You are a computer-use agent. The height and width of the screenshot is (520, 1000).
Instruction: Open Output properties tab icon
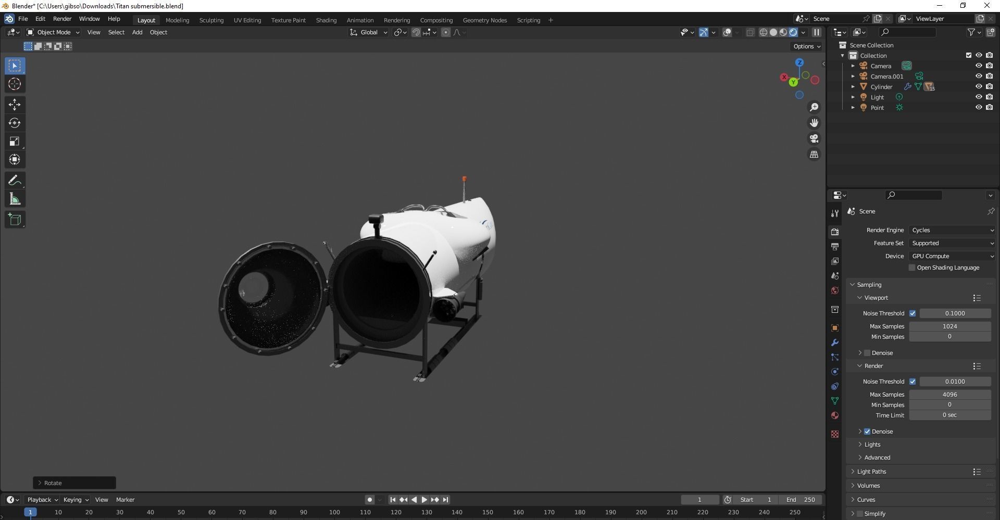pyautogui.click(x=835, y=246)
